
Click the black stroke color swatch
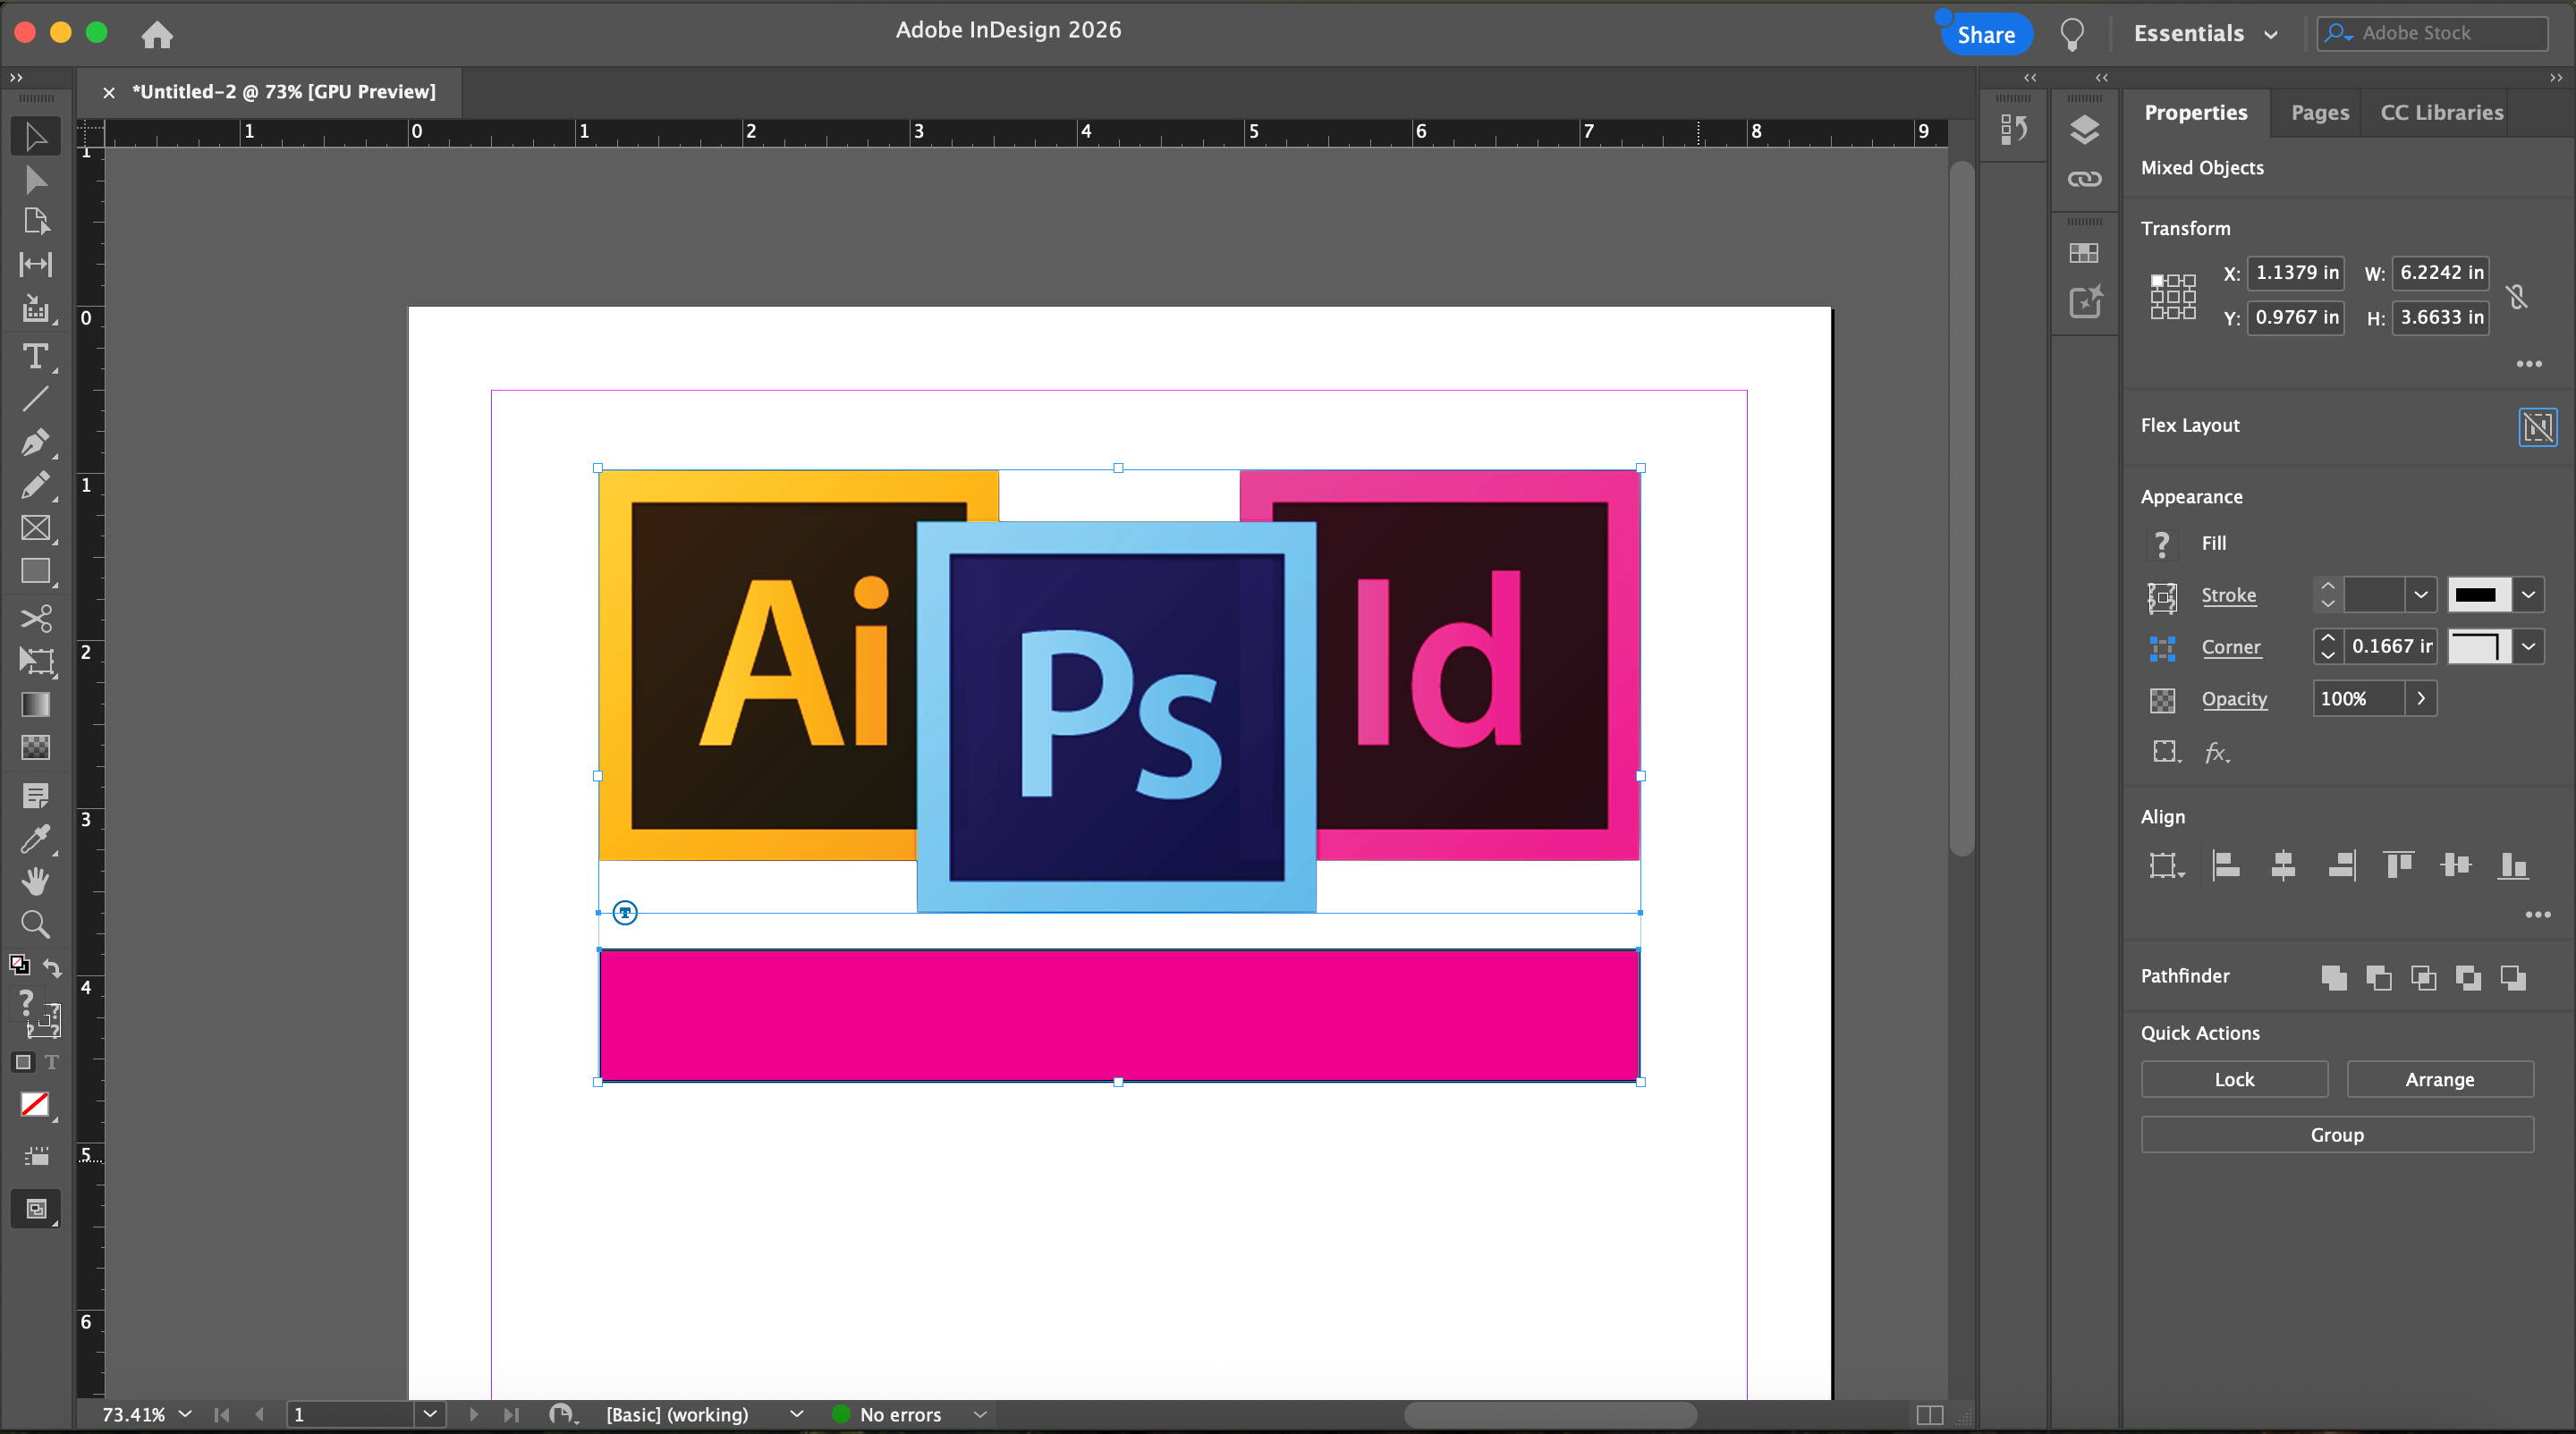2477,595
